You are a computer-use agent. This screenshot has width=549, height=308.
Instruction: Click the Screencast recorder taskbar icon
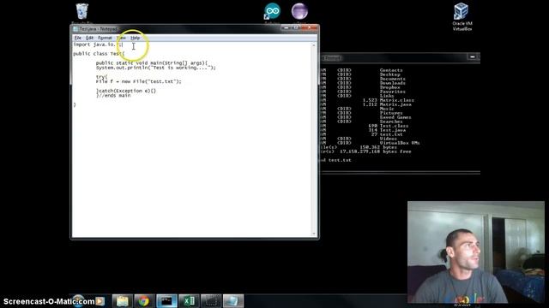211,300
